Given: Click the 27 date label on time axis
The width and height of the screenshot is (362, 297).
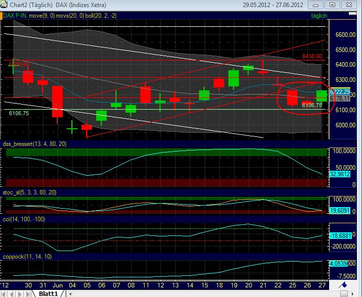Looking at the screenshot, I should click(x=322, y=285).
